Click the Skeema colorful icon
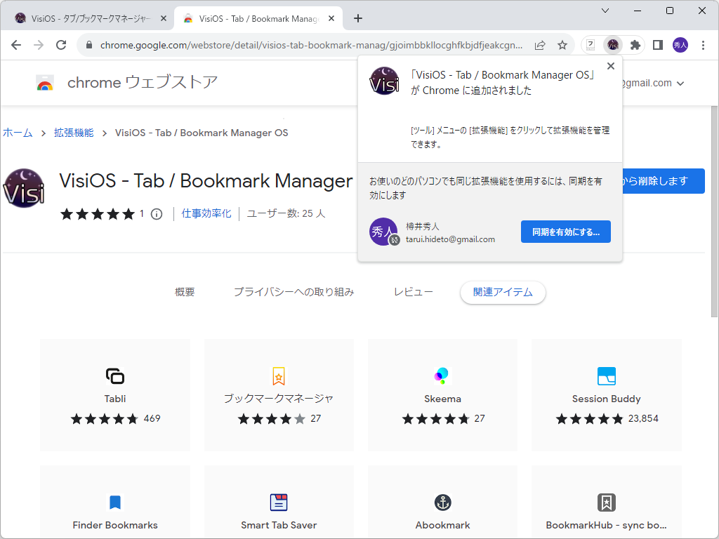The width and height of the screenshot is (719, 539). point(442,376)
